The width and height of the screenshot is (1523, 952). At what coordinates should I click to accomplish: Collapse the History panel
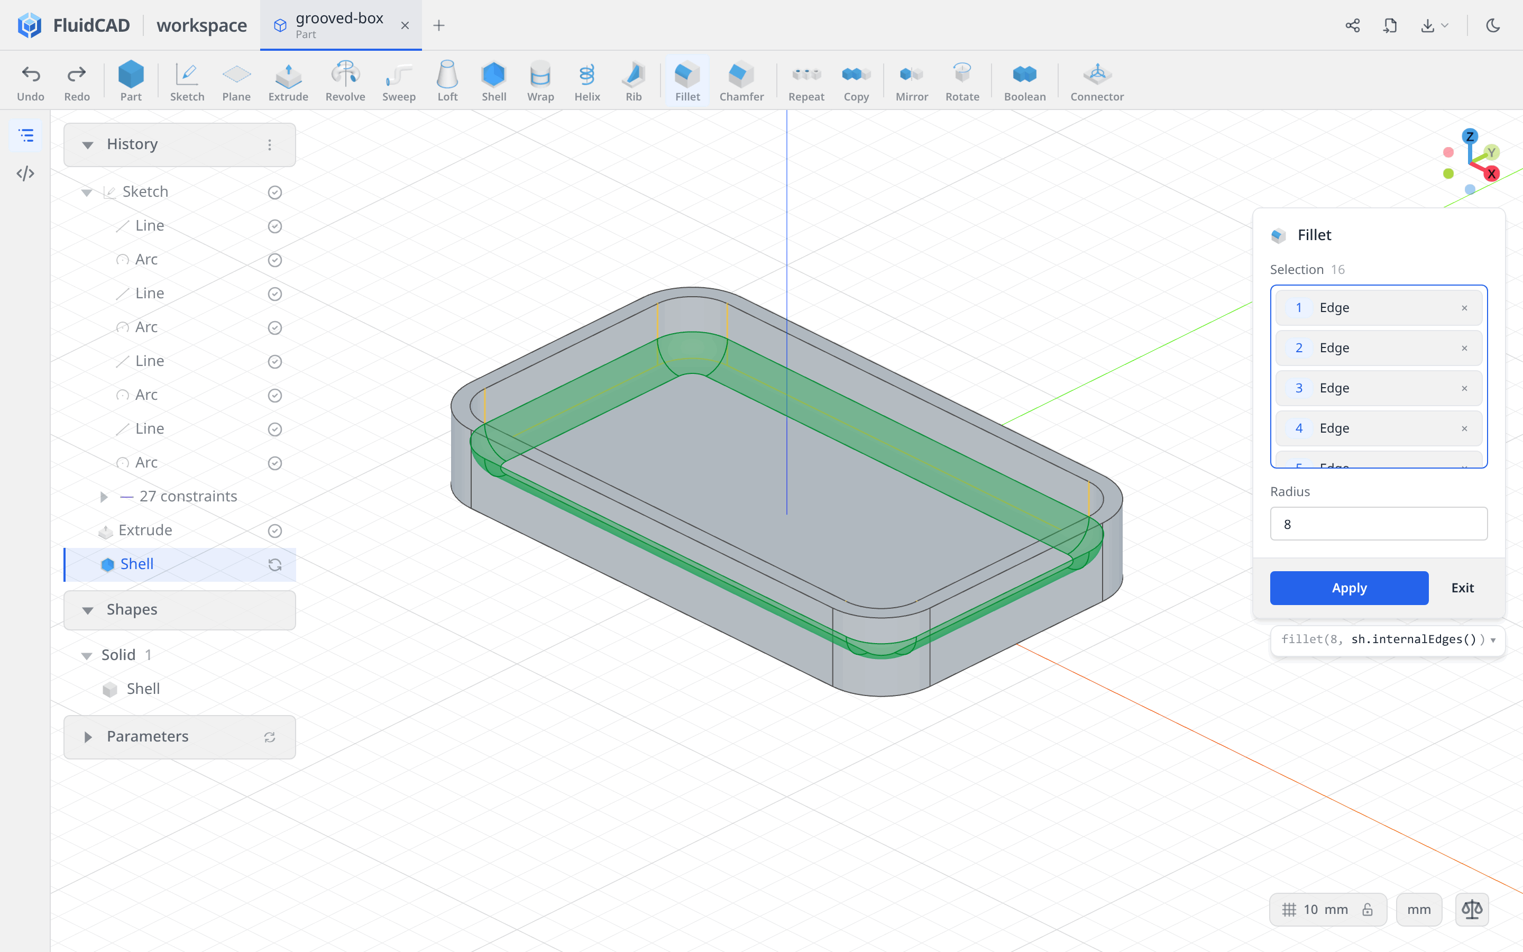click(88, 145)
